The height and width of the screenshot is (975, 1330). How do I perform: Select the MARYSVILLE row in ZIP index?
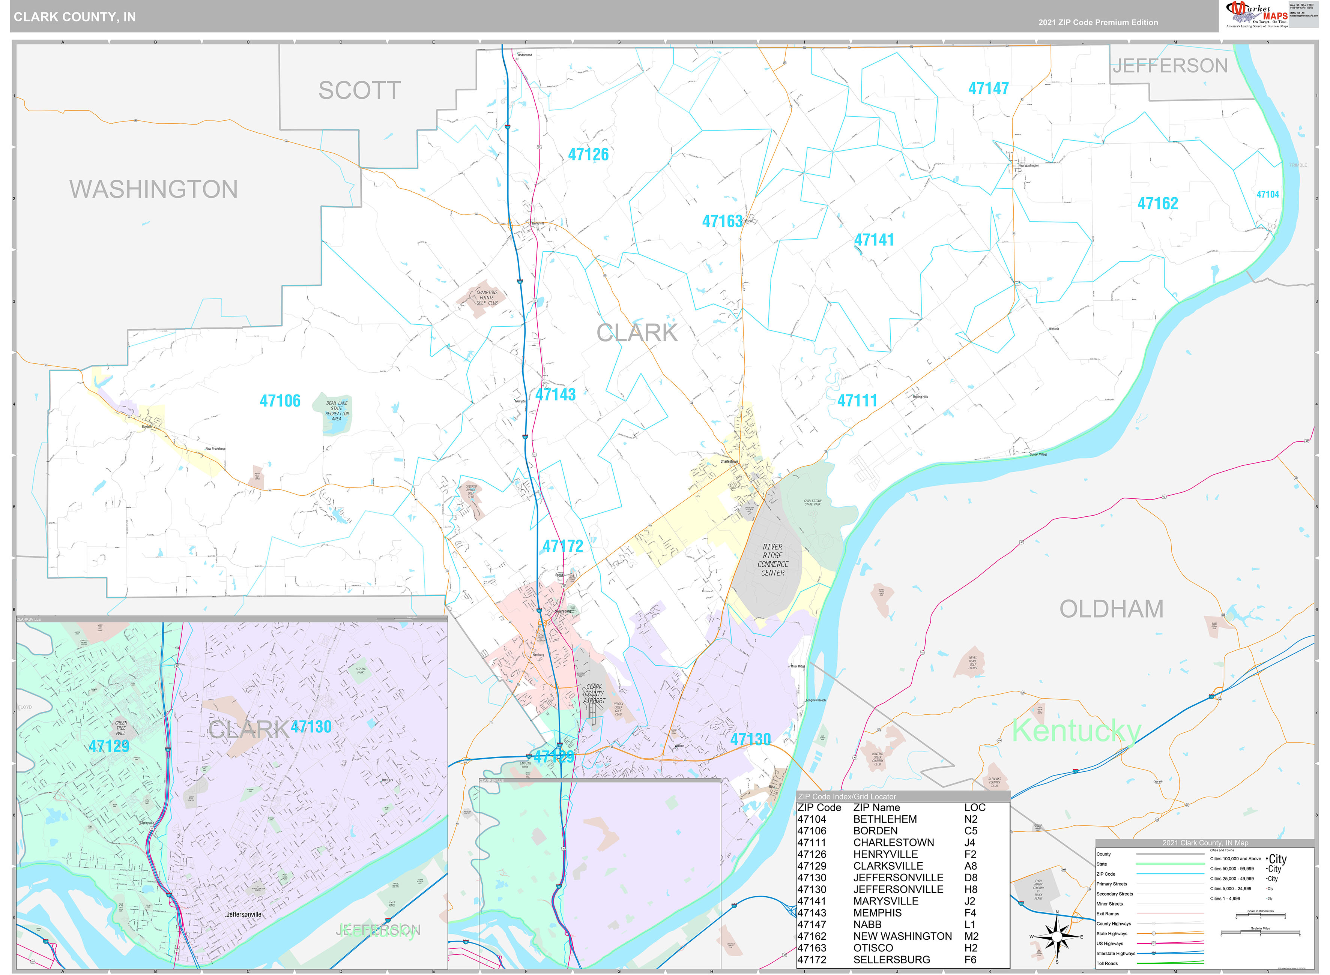pos(903,901)
